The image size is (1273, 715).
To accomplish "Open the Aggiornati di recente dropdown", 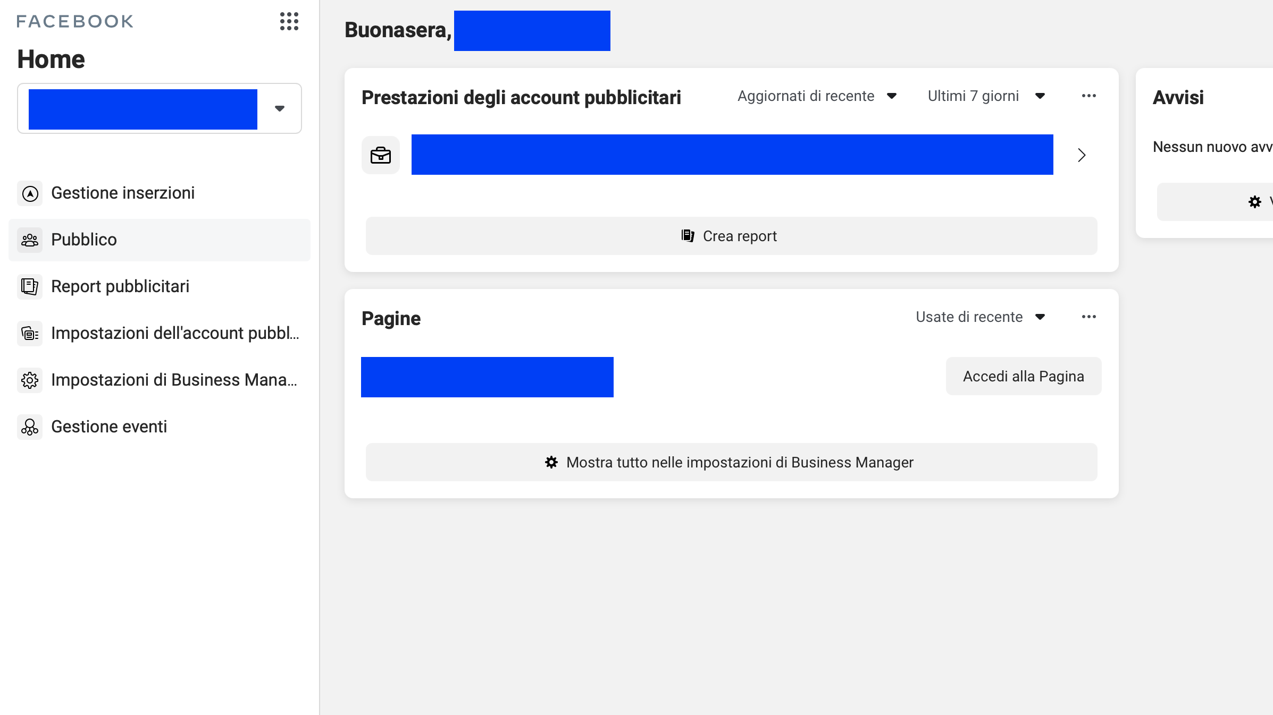I will pos(817,96).
